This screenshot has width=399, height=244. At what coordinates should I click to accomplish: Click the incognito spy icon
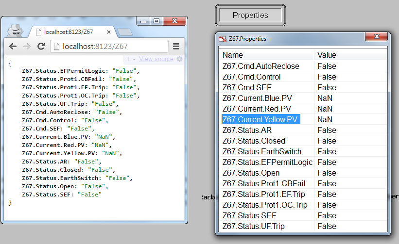click(x=15, y=31)
